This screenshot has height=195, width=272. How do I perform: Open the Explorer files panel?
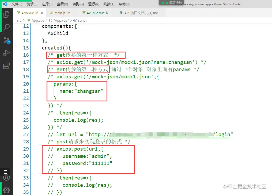[x=6, y=14]
